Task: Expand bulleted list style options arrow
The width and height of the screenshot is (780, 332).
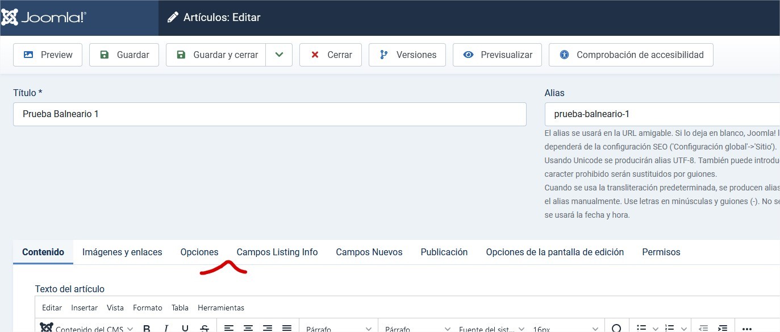Action: pos(655,328)
